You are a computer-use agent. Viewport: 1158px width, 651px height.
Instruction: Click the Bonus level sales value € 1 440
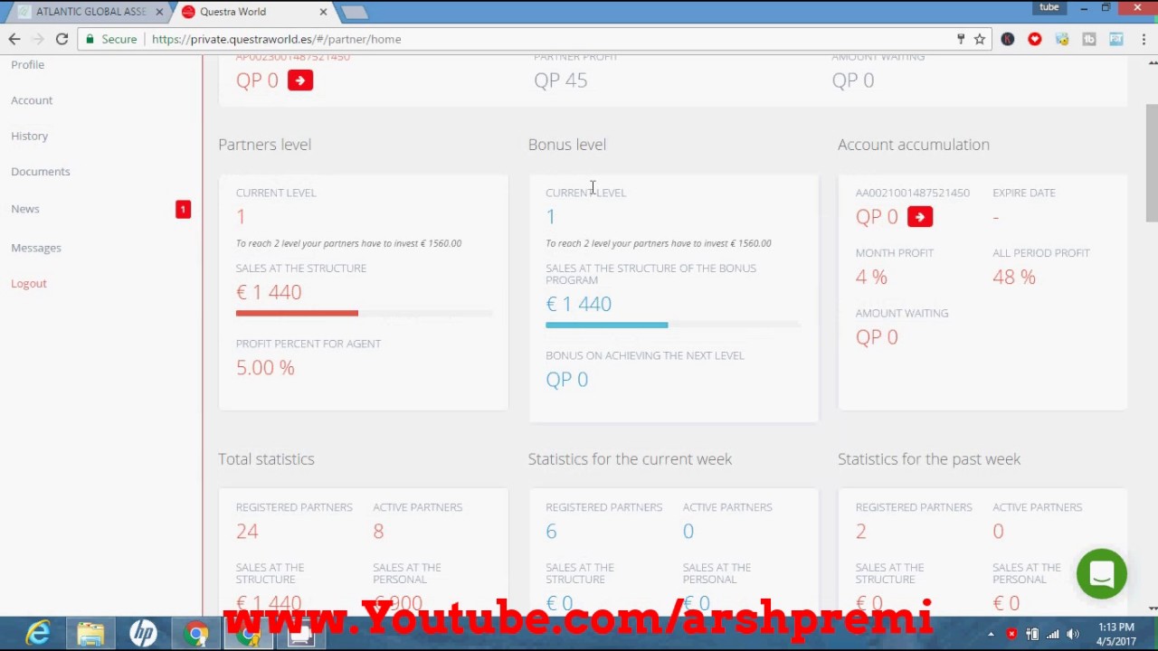(x=579, y=304)
